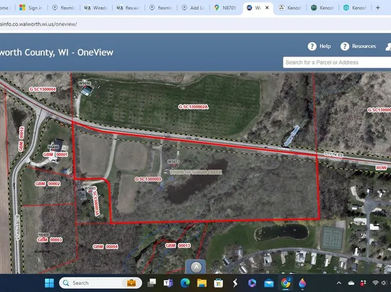Click the GBM 00013 parcel label
The height and width of the screenshot is (292, 391).
(178, 246)
